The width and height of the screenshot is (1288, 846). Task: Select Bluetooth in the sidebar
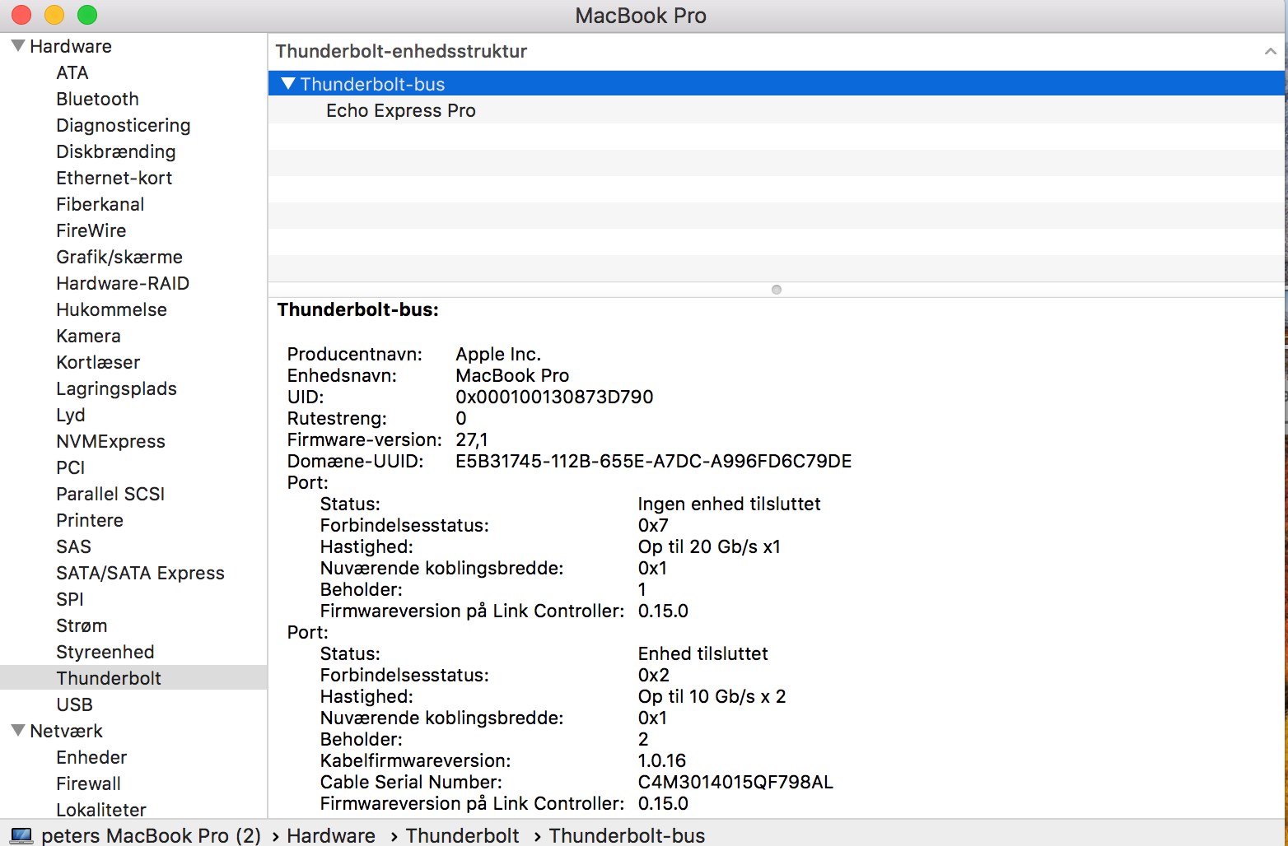click(97, 99)
